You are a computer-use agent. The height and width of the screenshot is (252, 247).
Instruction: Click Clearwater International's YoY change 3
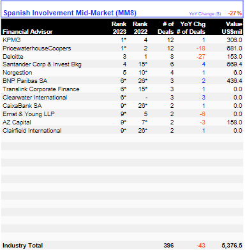(x=204, y=98)
